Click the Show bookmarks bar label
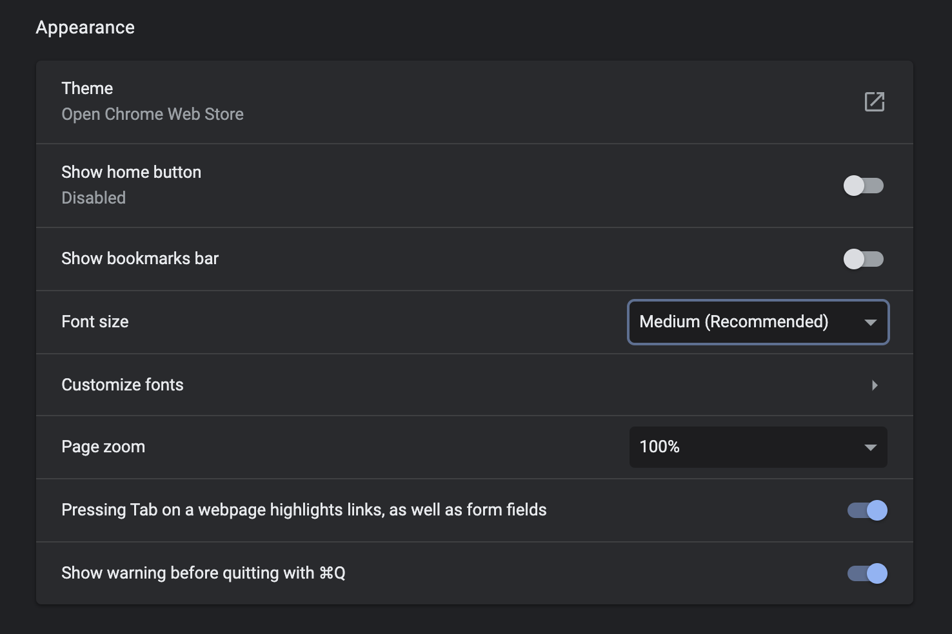 pos(140,258)
